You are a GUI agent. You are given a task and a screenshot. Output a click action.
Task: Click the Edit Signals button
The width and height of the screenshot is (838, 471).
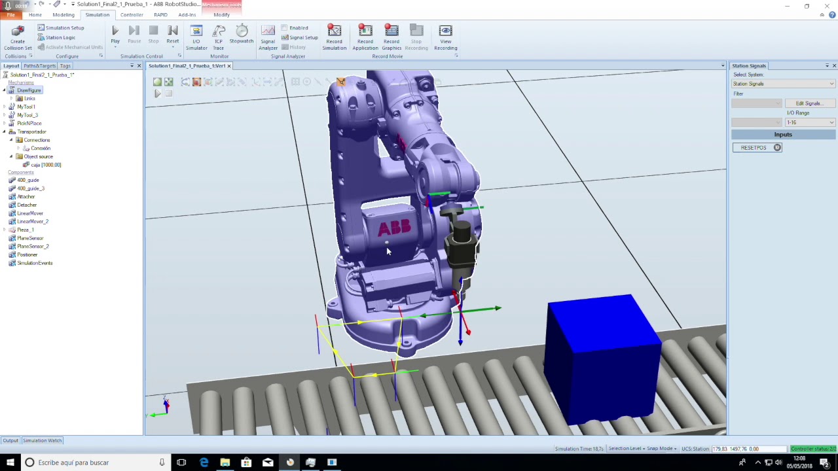pos(810,103)
